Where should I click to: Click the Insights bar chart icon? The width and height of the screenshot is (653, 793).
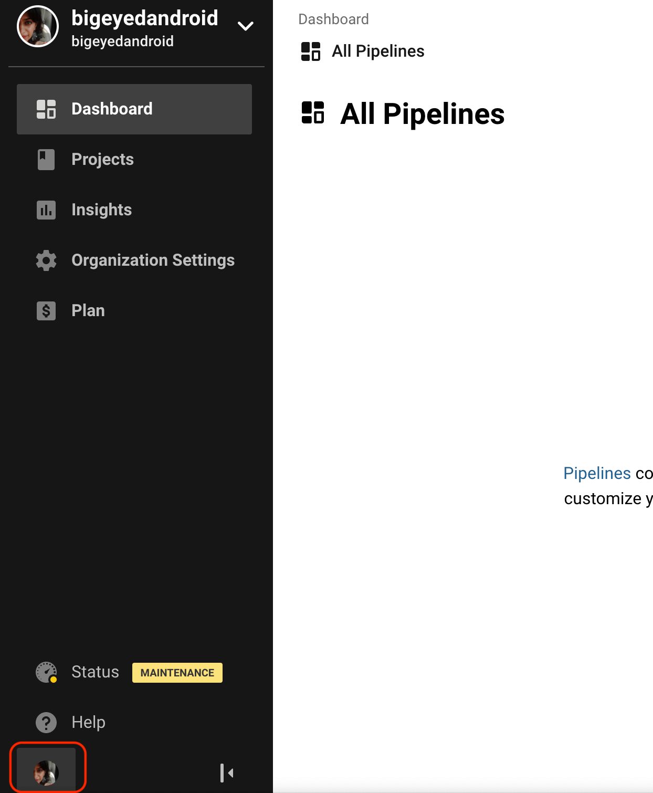coord(46,210)
